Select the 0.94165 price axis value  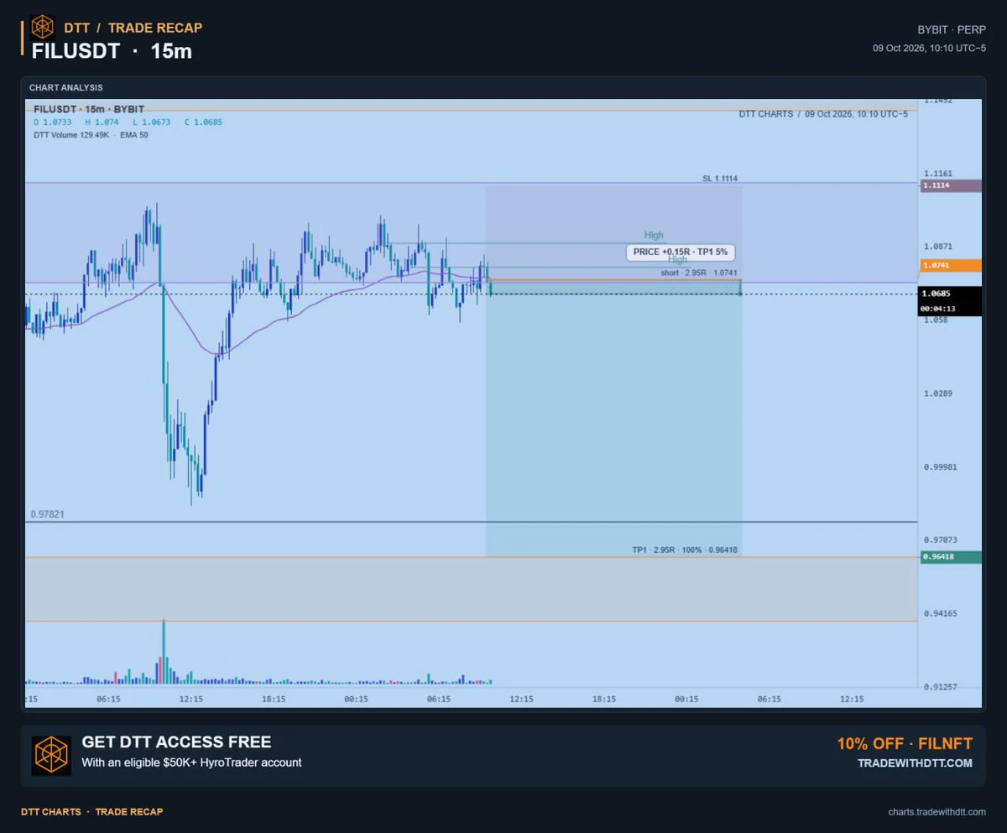coord(941,614)
